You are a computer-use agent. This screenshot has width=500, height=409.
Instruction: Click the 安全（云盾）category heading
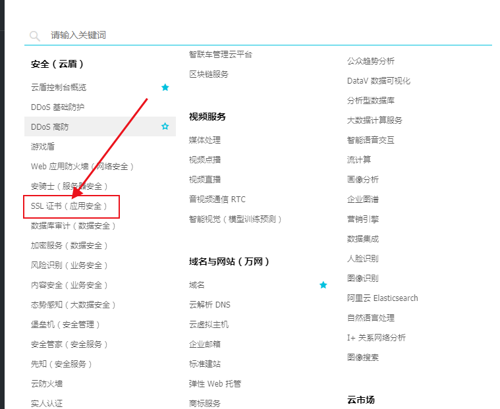58,64
